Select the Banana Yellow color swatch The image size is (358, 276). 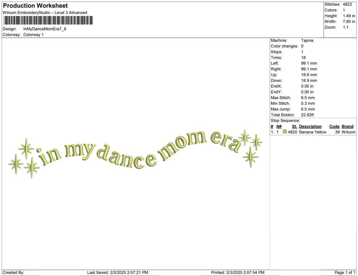point(285,132)
